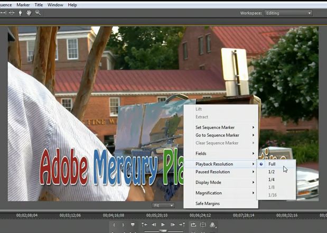Open the Output settings icon

(x=212, y=225)
